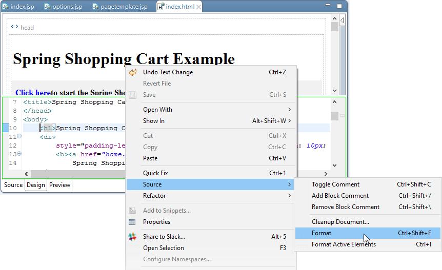Select Format from the Source submenu
The width and height of the screenshot is (442, 270).
(322, 233)
